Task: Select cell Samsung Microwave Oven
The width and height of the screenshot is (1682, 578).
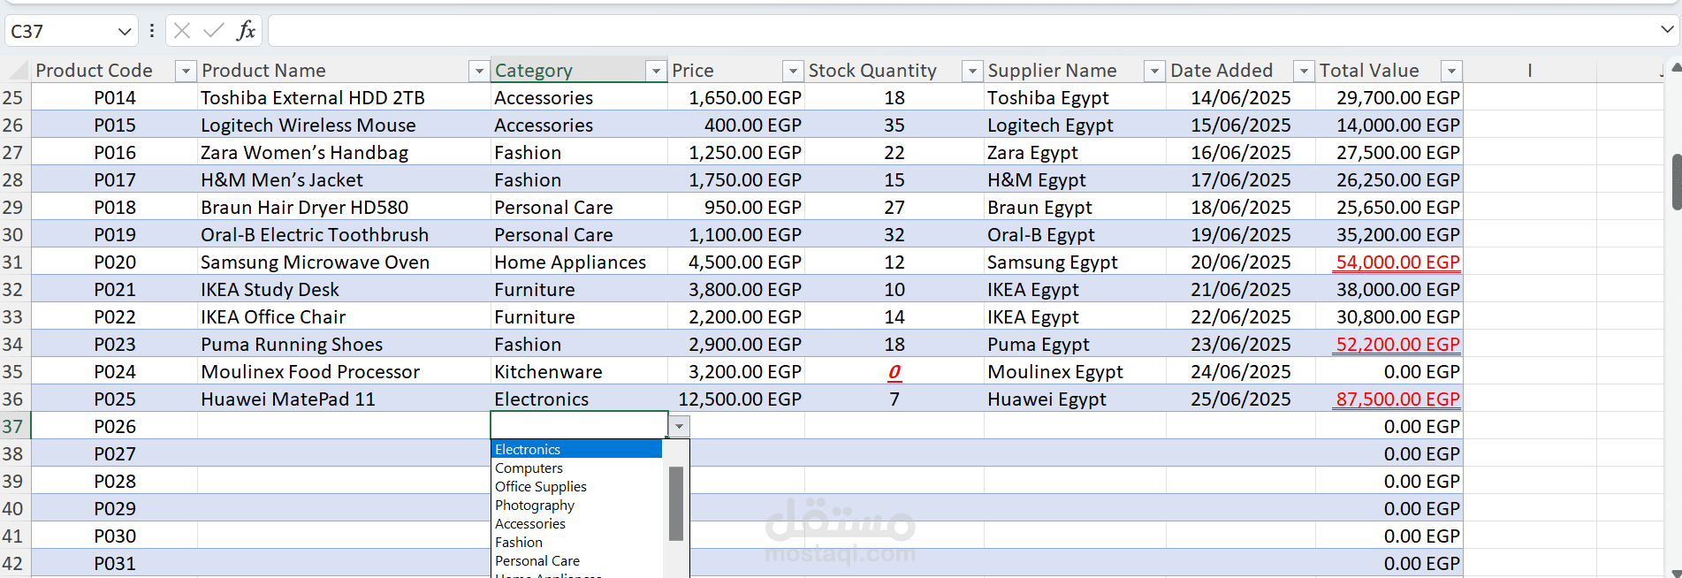Action: click(344, 262)
